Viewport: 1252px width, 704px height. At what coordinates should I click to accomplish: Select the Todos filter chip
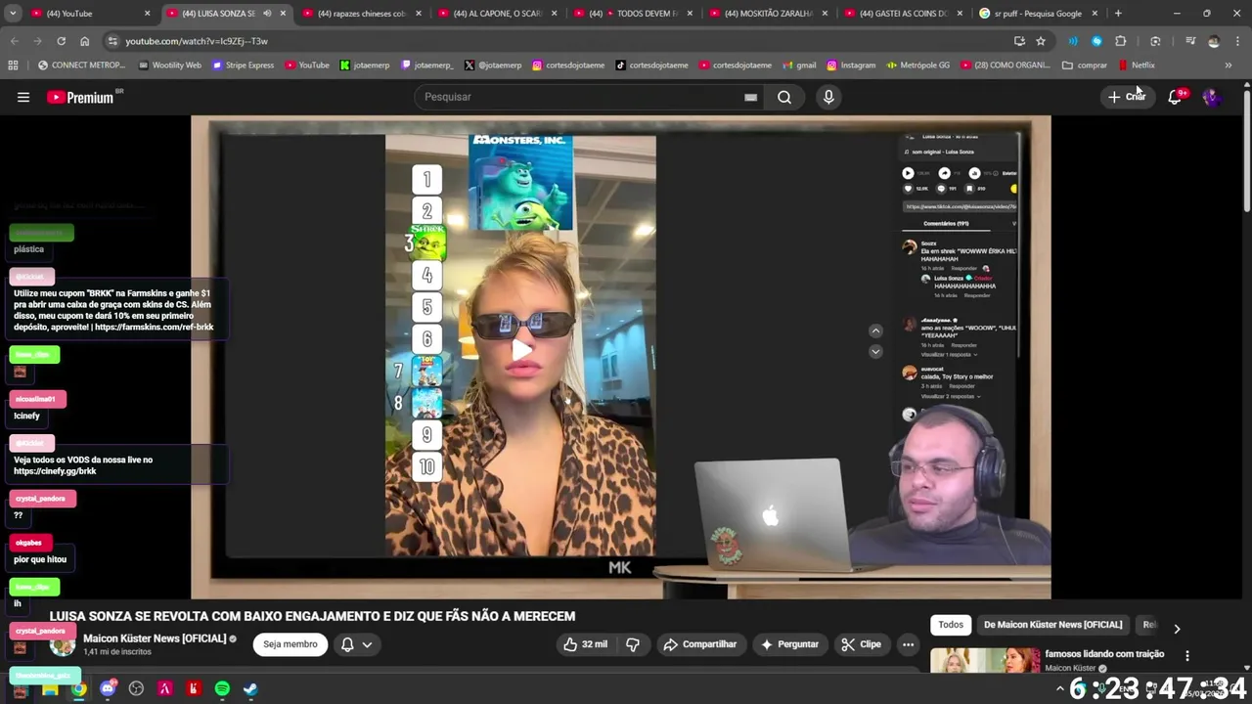pos(951,625)
